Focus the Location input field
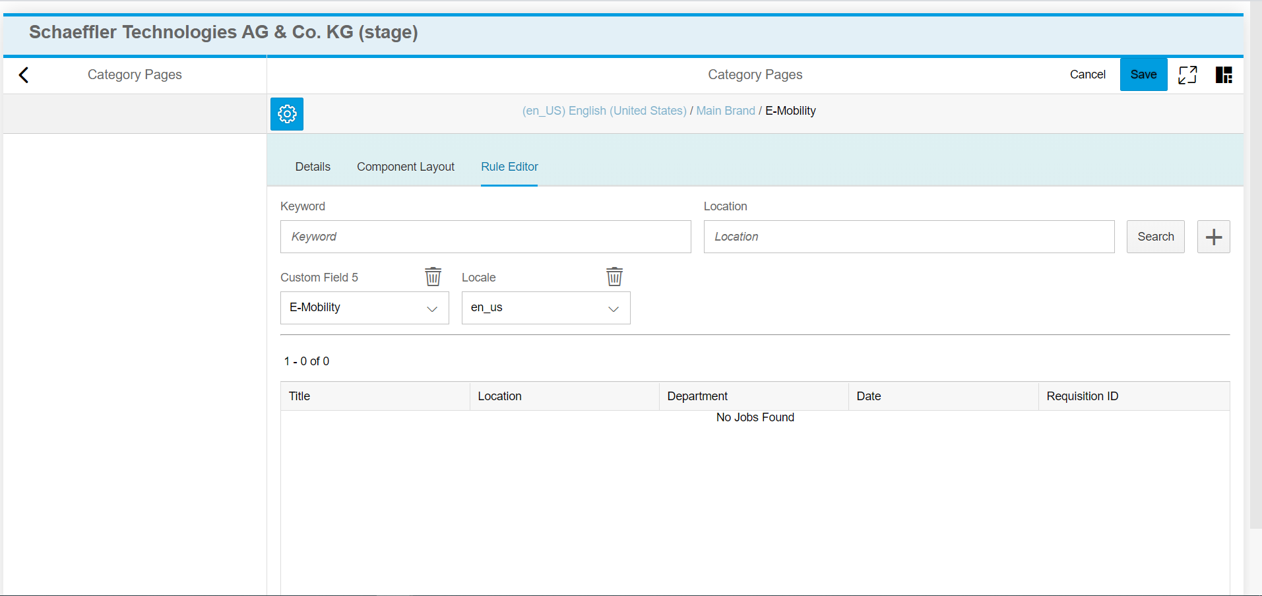 909,237
